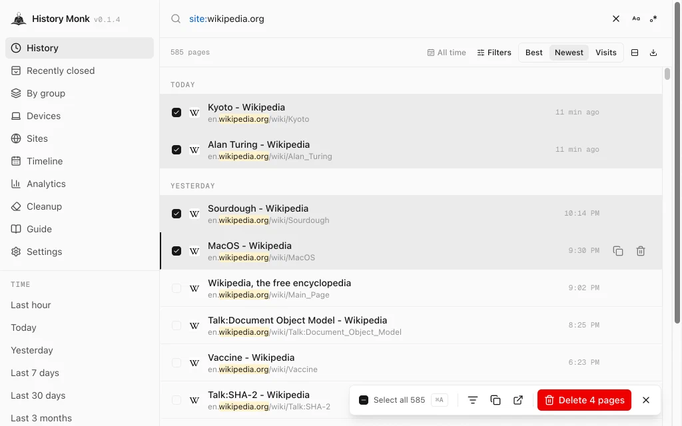The width and height of the screenshot is (682, 426).
Task: Click the compact layout view icon
Action: click(x=635, y=53)
